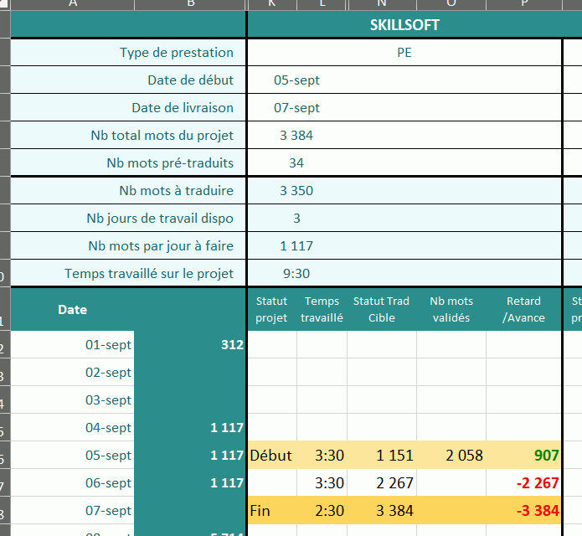
Task: Select the 2 058 validated words cell
Action: coord(451,455)
